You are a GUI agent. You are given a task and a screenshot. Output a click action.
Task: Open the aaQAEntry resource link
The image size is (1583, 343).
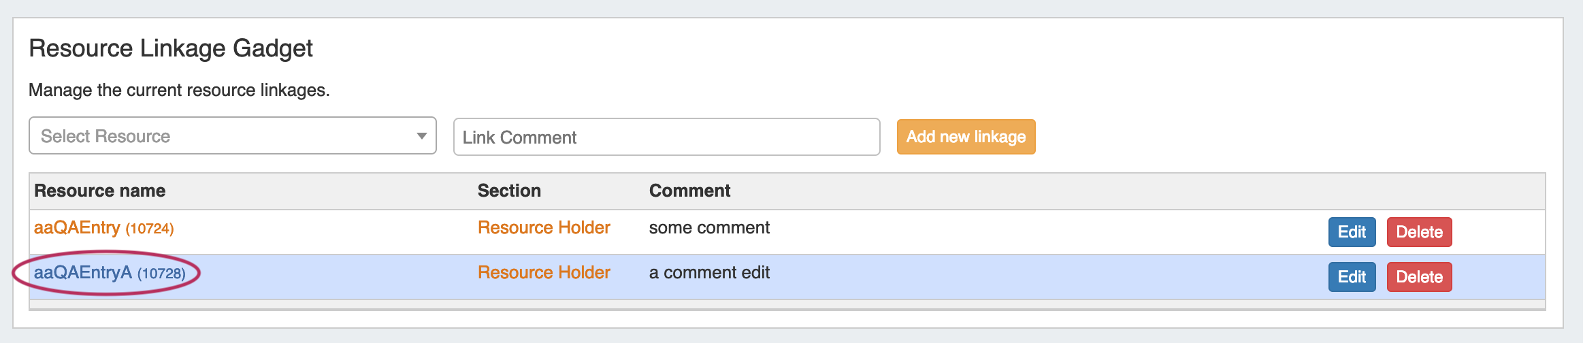(x=77, y=228)
